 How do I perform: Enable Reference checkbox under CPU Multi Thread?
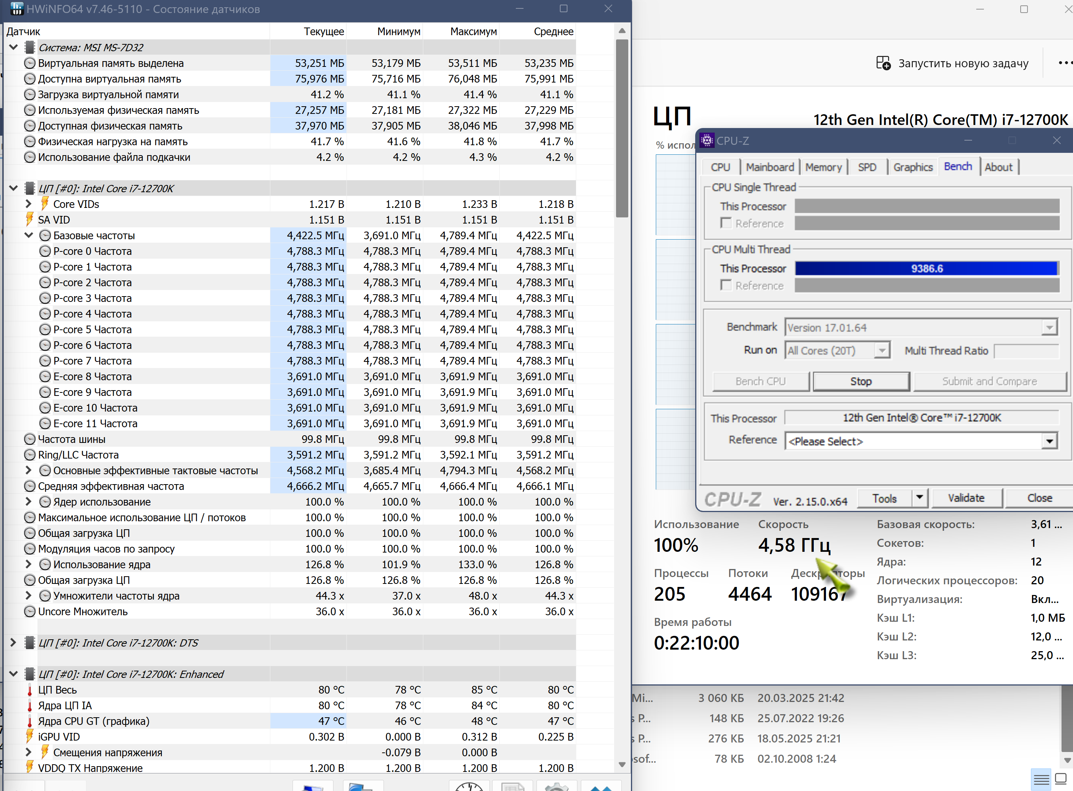pos(726,285)
